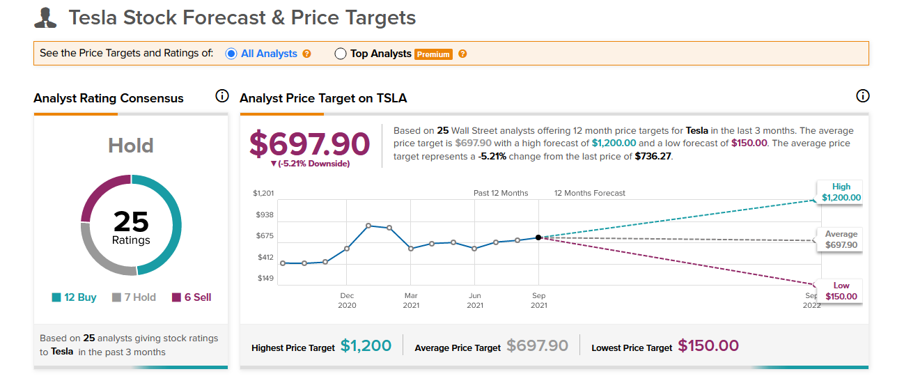Click the black Sep 2021 chart data point
Viewport: 911px width, 390px height.
538,237
